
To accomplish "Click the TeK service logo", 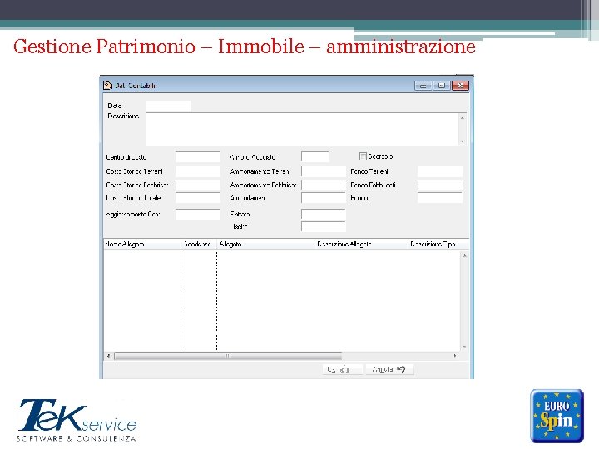I will pos(77,421).
